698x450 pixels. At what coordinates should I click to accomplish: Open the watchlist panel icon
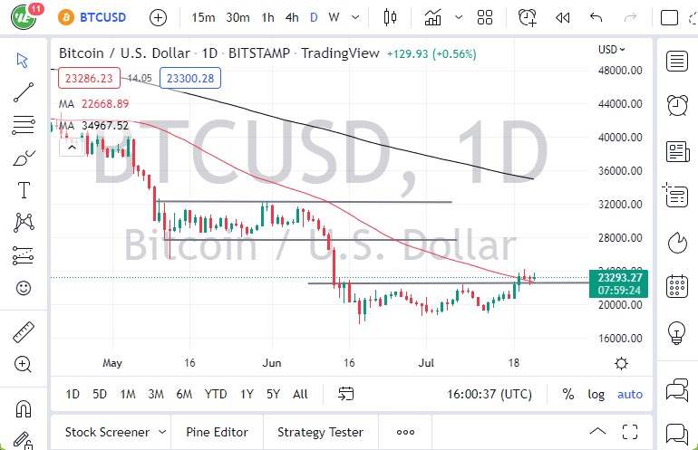click(x=676, y=61)
